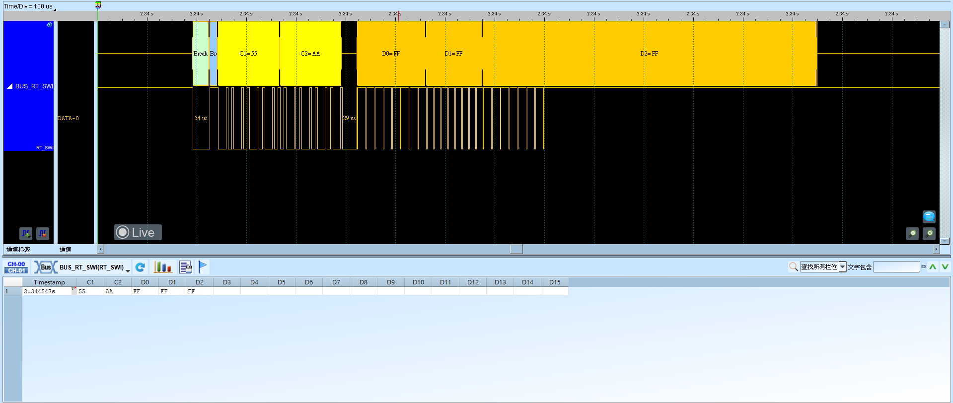Select the C2=AA decoded packet
Image resolution: width=953 pixels, height=403 pixels.
click(310, 54)
